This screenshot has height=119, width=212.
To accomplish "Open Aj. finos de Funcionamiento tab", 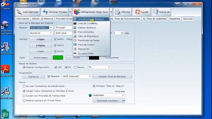I will (126, 19).
